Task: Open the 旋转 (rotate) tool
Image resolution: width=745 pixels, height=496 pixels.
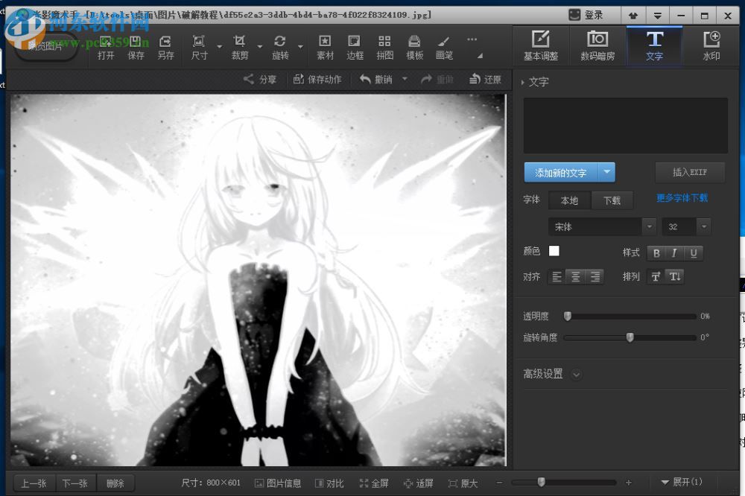Action: 284,45
